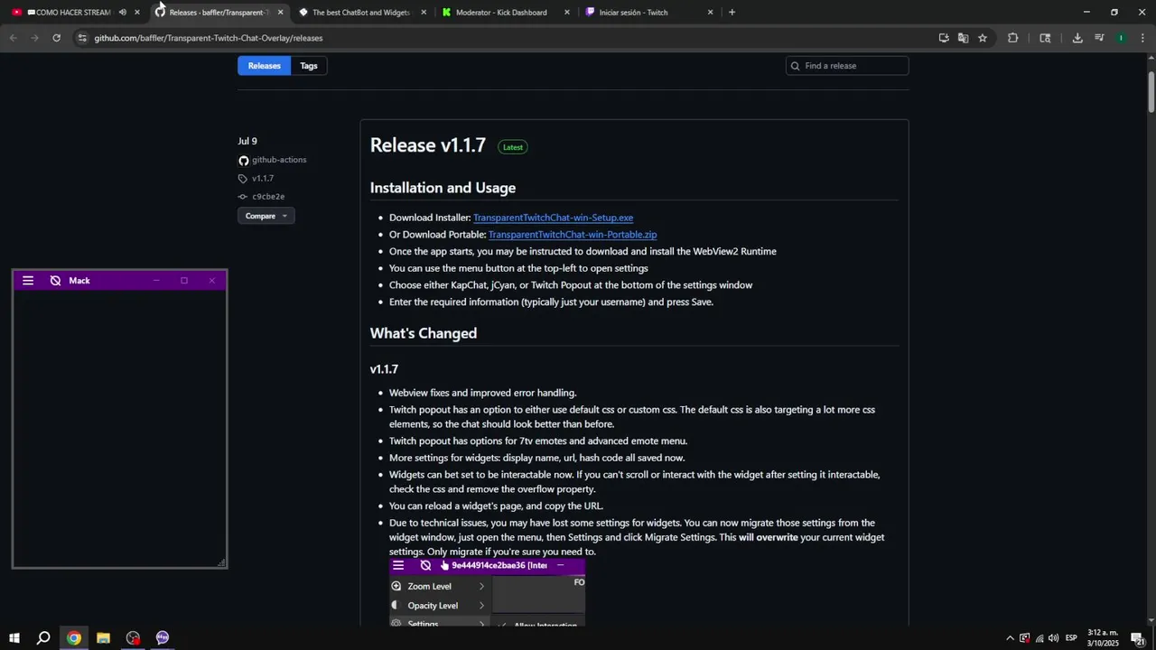Open the github-actions author link
Screen dimensions: 1156x650
tap(279, 160)
